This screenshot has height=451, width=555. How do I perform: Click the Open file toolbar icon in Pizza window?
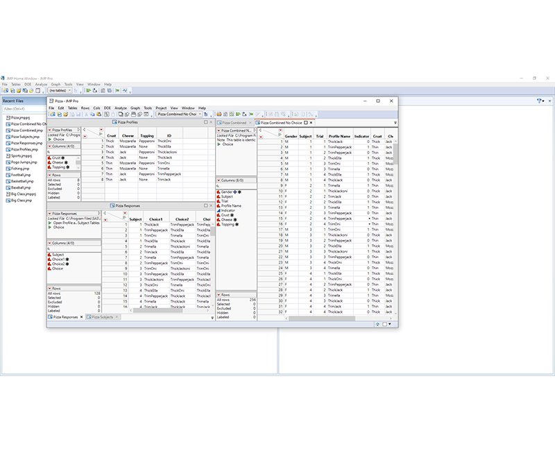[66, 116]
